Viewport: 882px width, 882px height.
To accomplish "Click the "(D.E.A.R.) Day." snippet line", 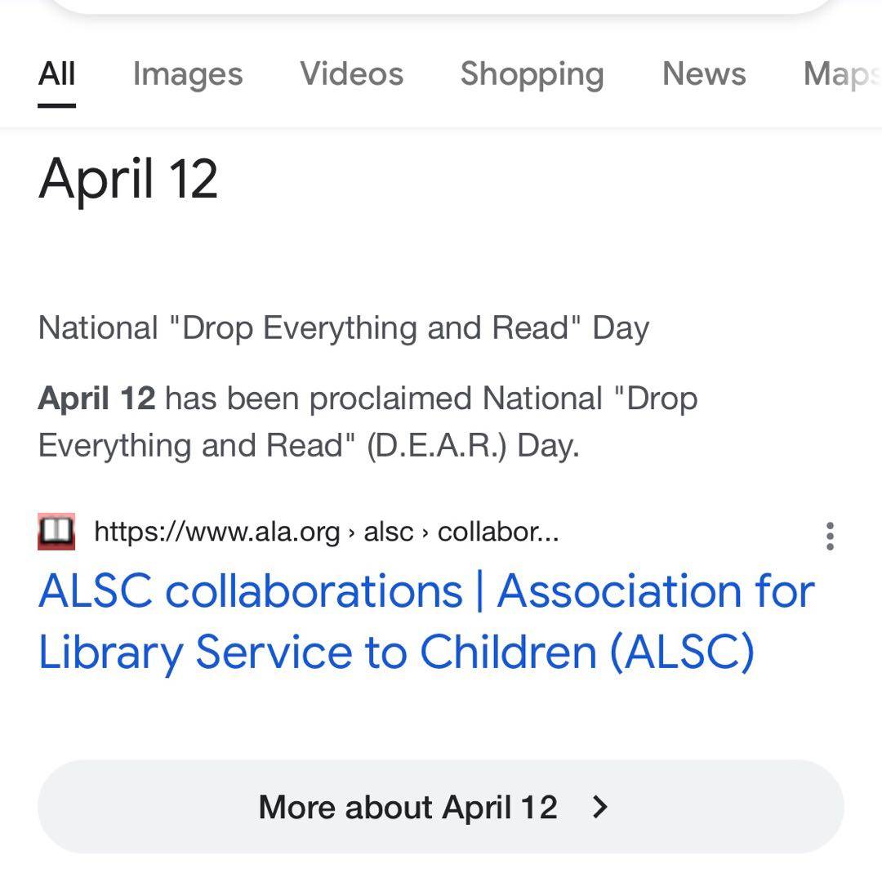I will tap(472, 446).
